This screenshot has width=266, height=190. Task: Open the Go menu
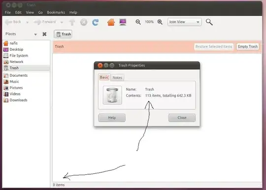point(40,12)
